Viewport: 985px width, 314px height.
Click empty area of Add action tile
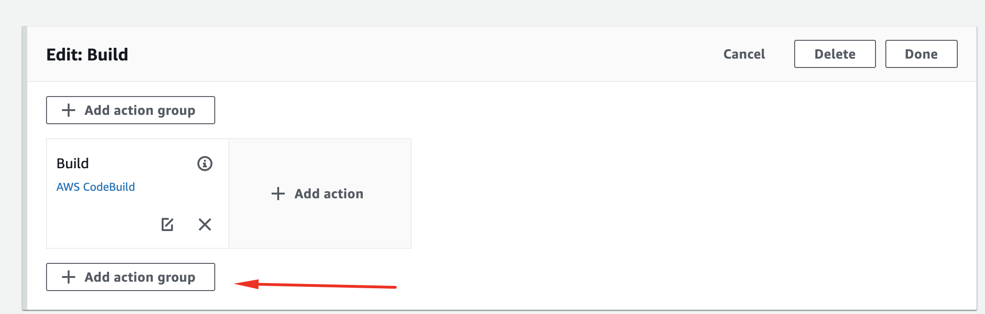coord(320,225)
